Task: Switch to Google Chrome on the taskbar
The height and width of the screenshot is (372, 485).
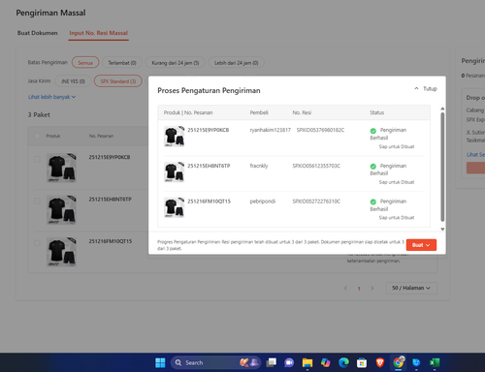Action: (399, 362)
